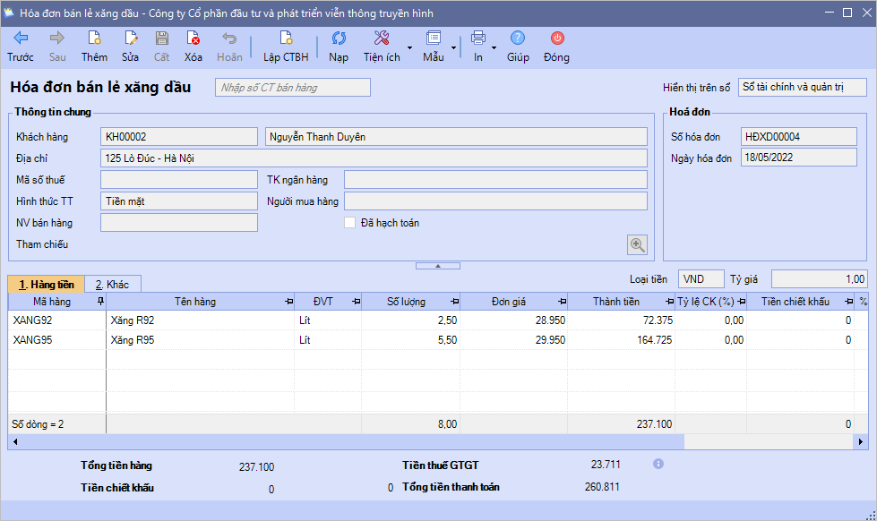
Task: Toggle the Đã hạch toán checkbox
Action: pos(350,223)
